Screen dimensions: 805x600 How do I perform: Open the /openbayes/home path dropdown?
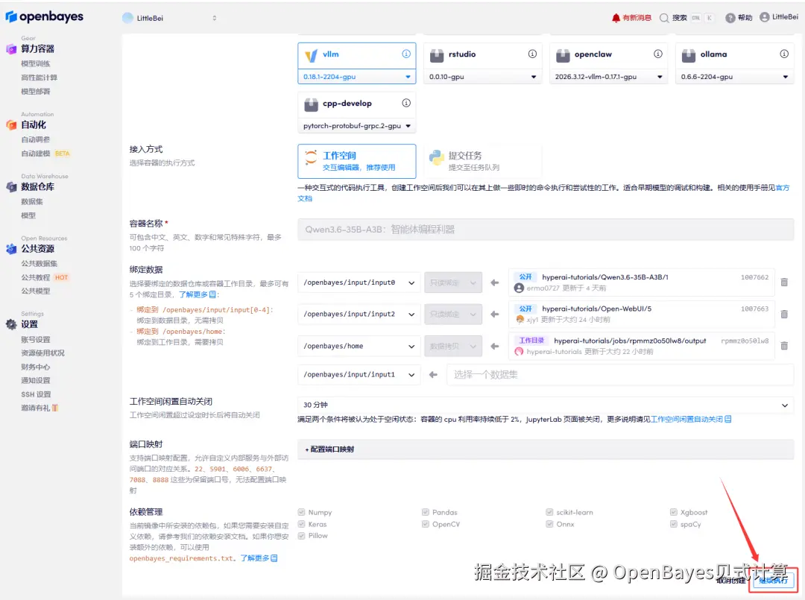[359, 346]
